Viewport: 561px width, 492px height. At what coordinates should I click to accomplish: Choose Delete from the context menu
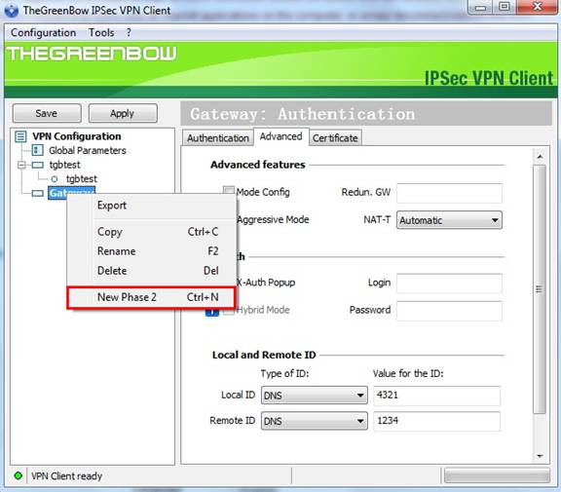click(x=152, y=271)
